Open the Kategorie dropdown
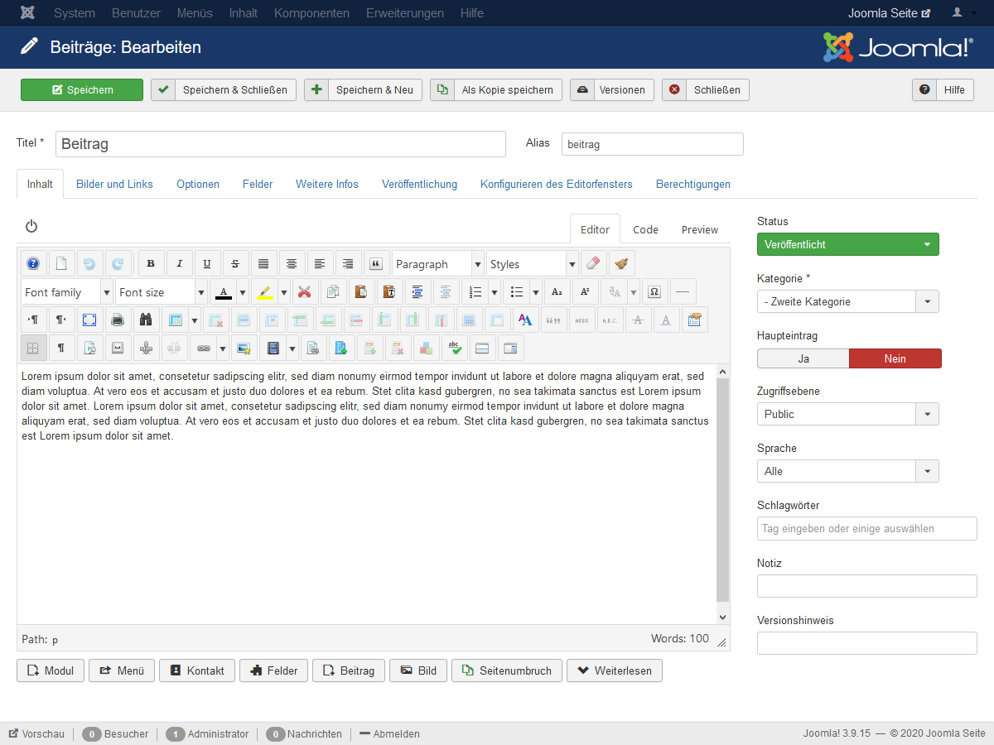This screenshot has width=994, height=745. pyautogui.click(x=848, y=301)
